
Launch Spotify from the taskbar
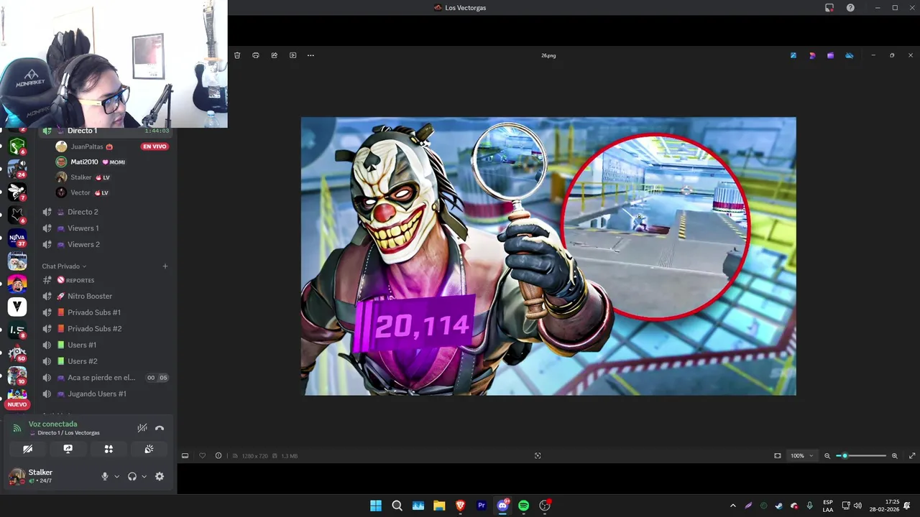tap(523, 506)
